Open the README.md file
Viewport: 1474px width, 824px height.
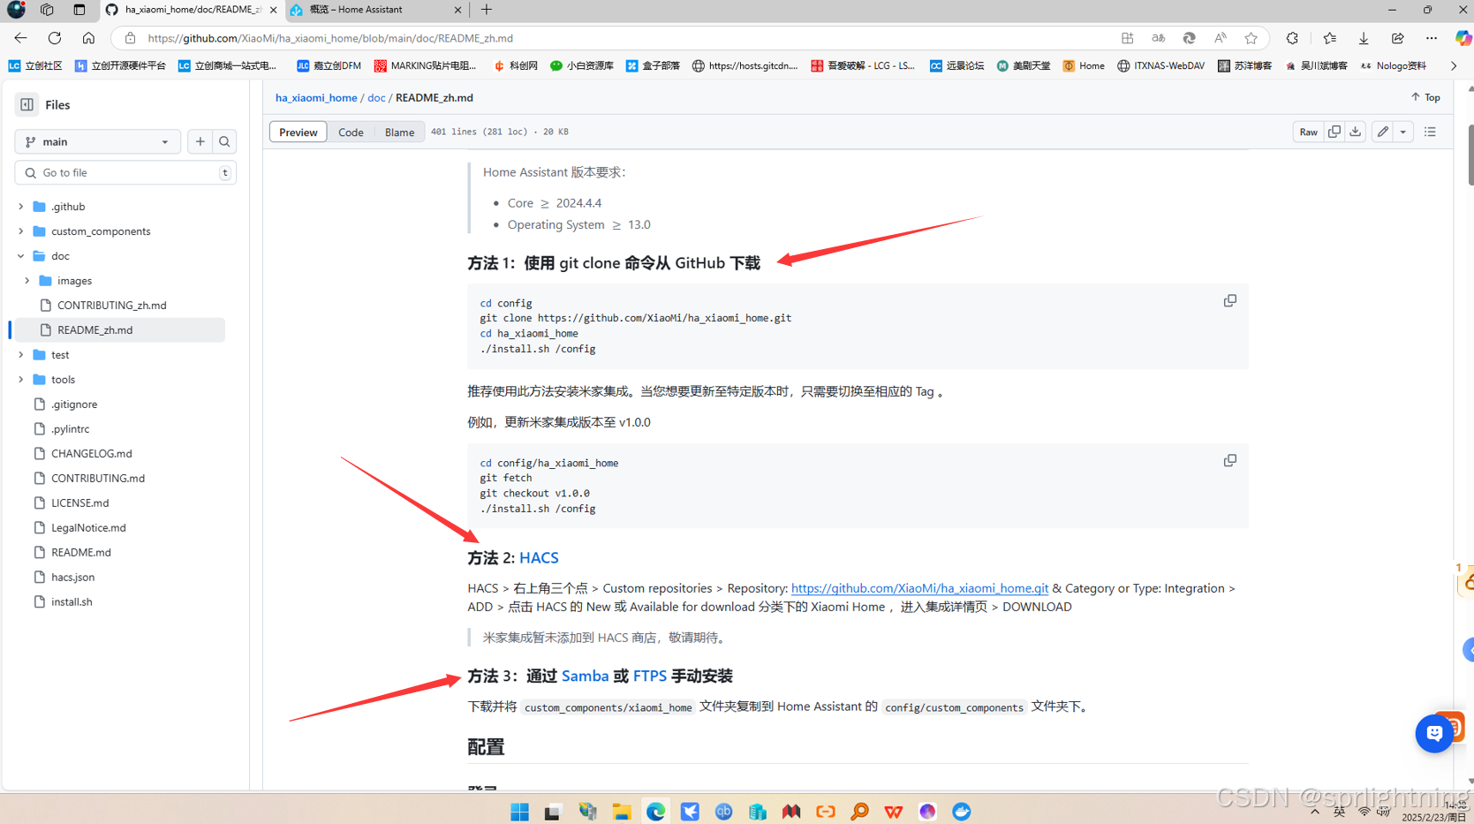click(x=81, y=553)
